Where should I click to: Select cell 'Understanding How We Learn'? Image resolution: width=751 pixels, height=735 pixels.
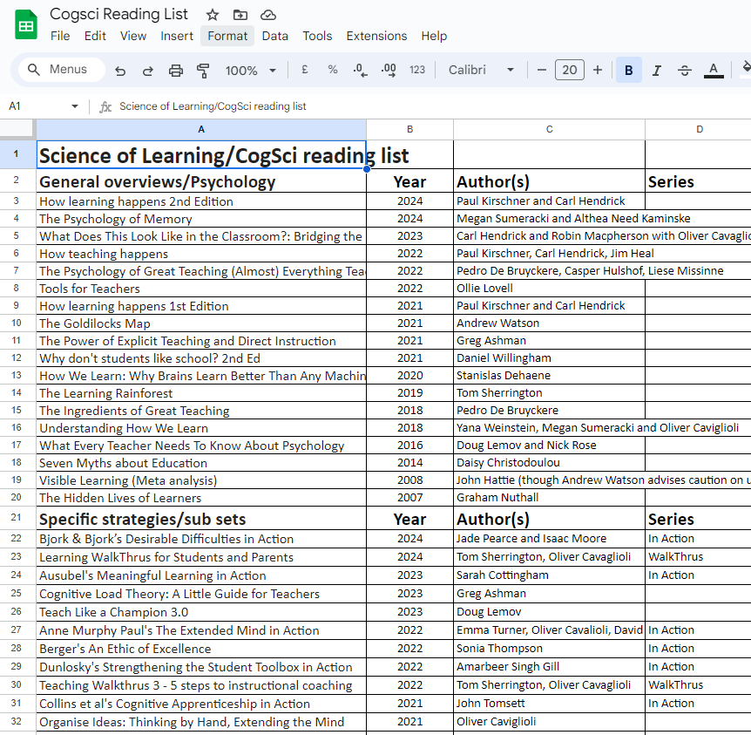coord(201,428)
